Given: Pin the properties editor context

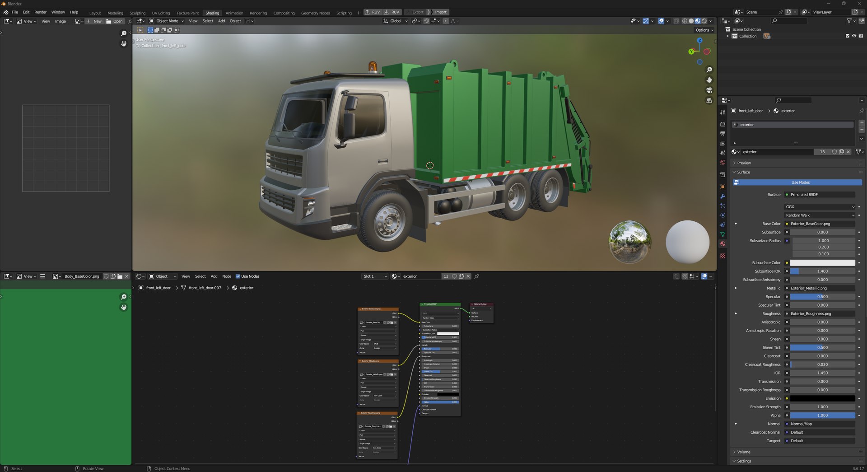Looking at the screenshot, I should click(x=861, y=111).
